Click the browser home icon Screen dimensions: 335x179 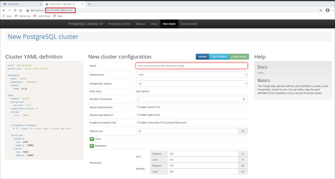(21, 10)
